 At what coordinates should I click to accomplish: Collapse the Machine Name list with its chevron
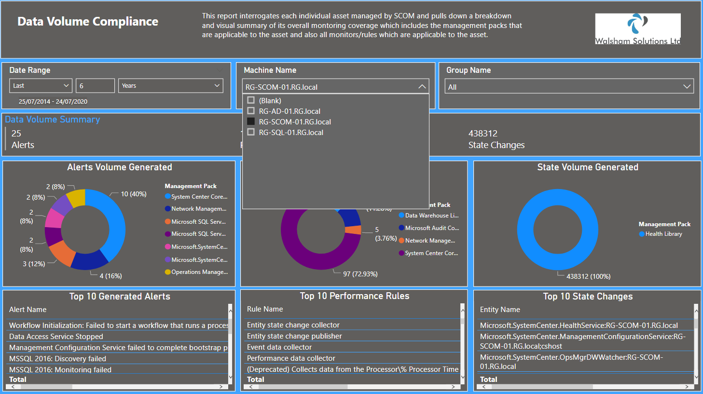[423, 86]
